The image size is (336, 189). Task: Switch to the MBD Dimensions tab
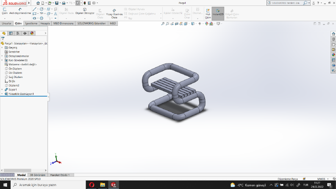[63, 23]
